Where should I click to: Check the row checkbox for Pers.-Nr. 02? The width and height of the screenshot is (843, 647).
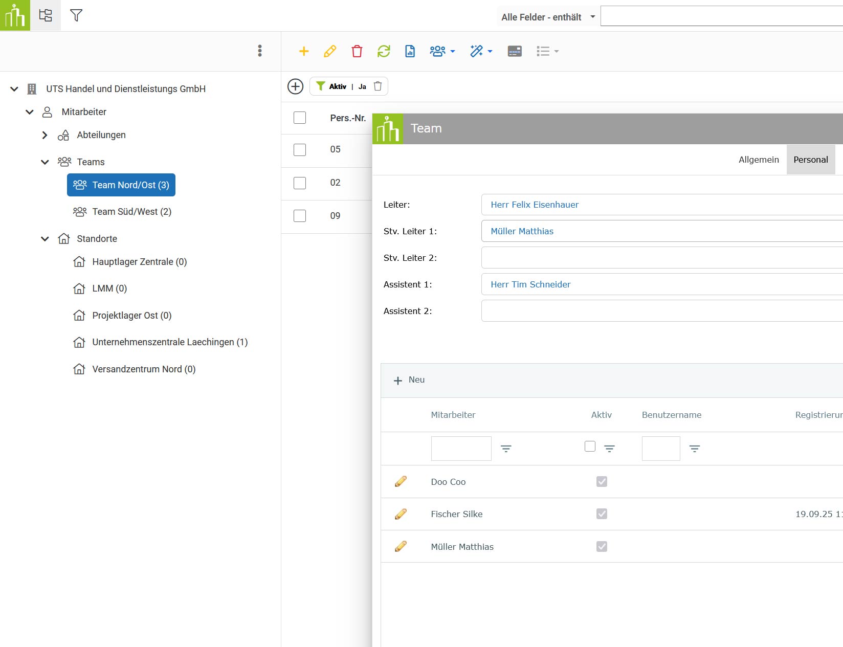[300, 183]
